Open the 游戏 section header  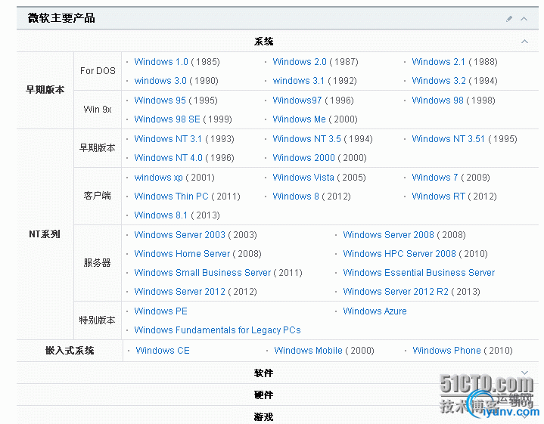click(x=263, y=416)
